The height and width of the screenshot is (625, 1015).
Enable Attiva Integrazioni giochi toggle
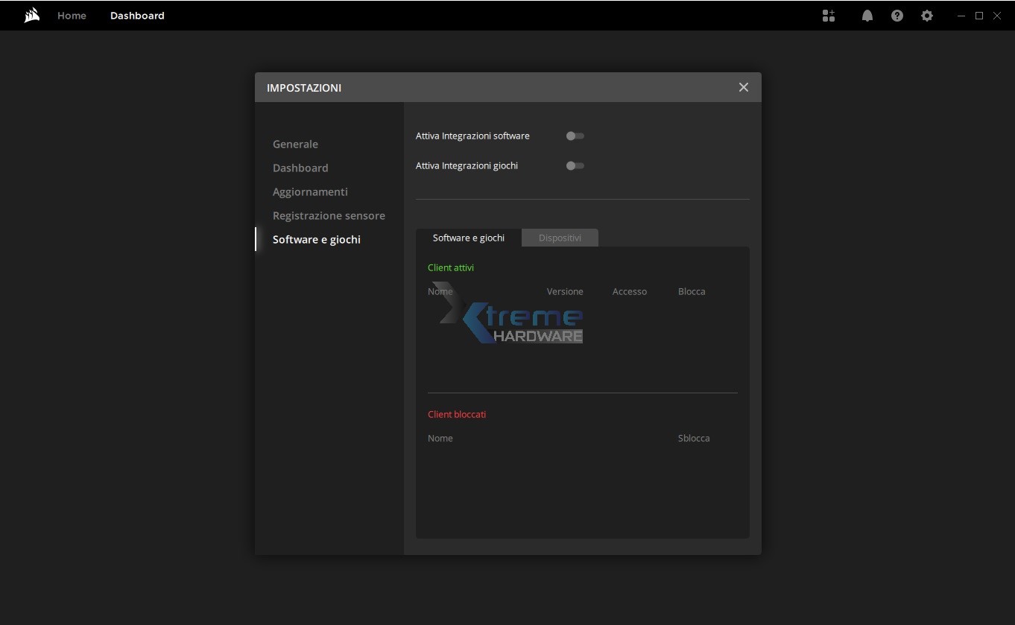pyautogui.click(x=575, y=166)
